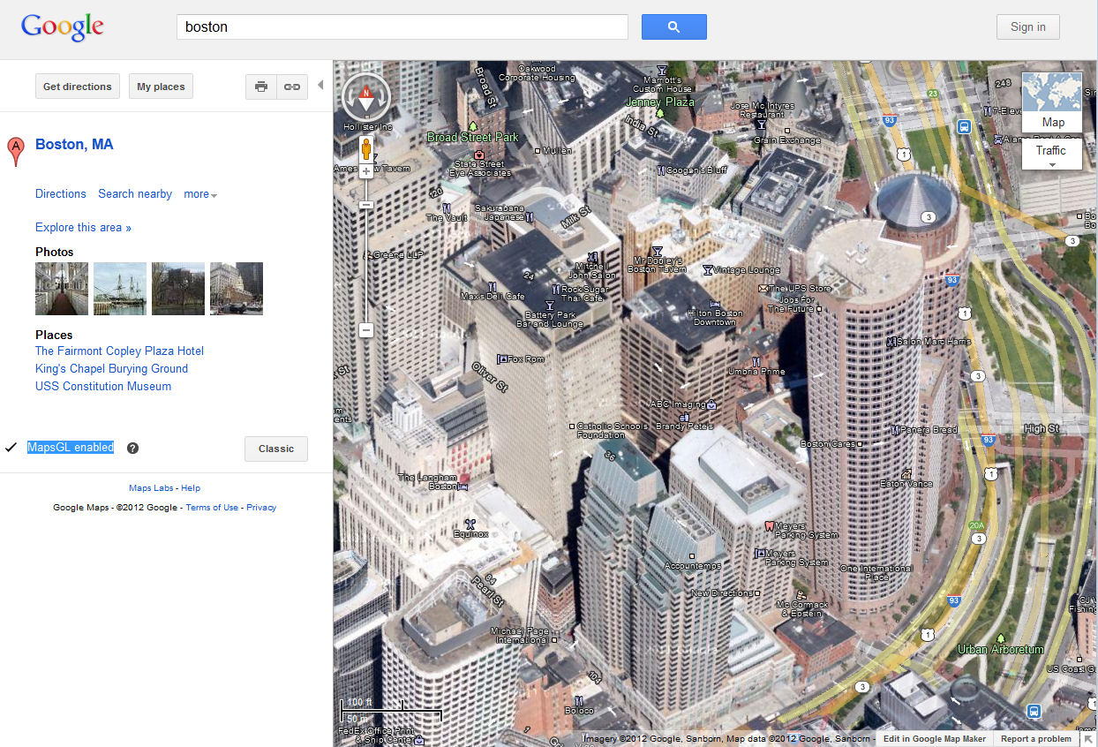Open the Get directions tab
The height and width of the screenshot is (747, 1098).
78,87
